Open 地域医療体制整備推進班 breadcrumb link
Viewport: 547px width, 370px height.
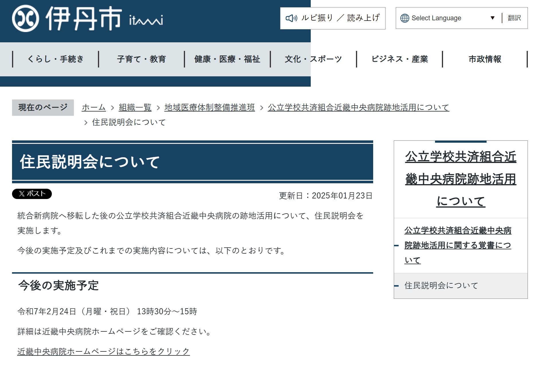point(210,108)
